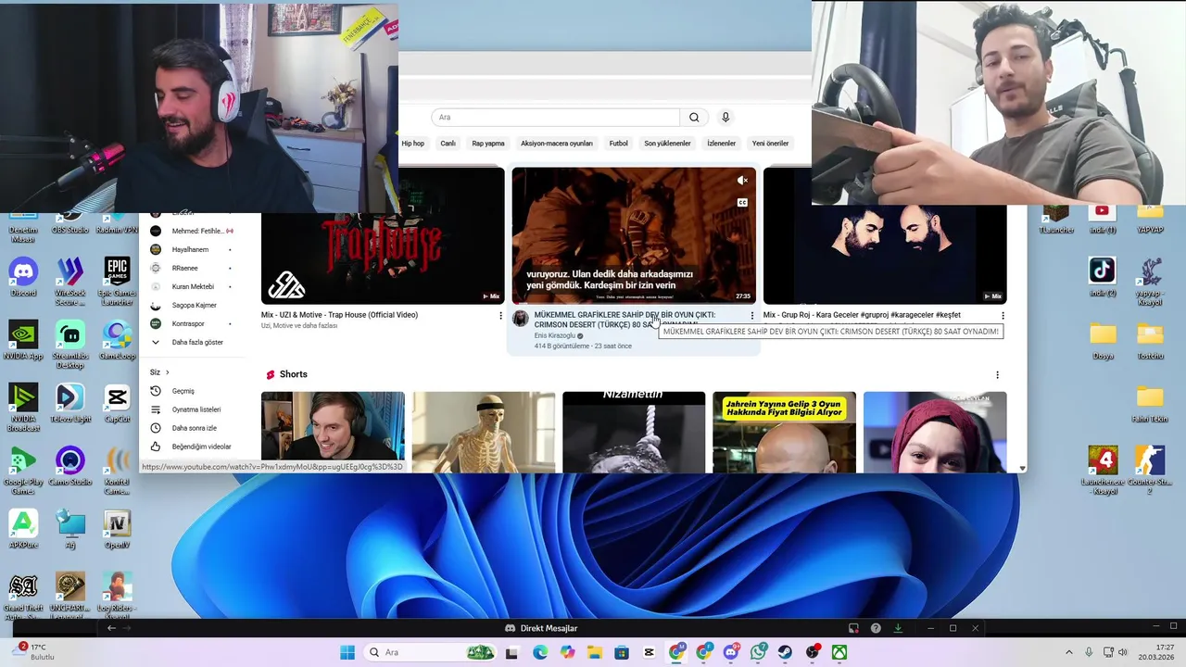Click browser scrollbar down arrow
1186x667 pixels.
[1023, 468]
